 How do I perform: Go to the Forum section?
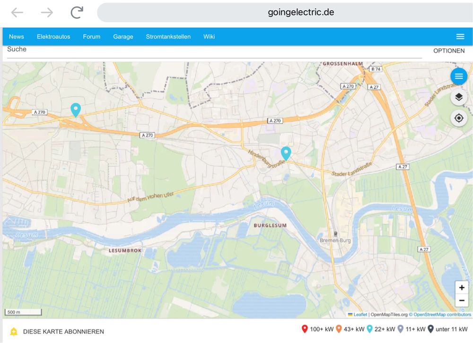click(91, 36)
